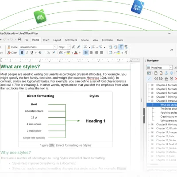Viewport: 177px width, 177px height.
Task: Switch to the Layout tab
Action: [x=57, y=40]
